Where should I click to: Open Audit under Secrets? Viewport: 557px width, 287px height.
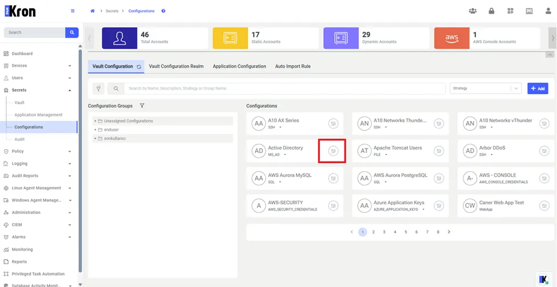point(19,139)
